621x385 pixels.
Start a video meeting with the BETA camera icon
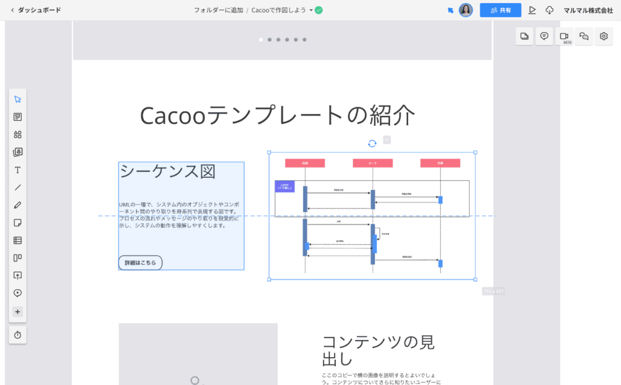[564, 36]
